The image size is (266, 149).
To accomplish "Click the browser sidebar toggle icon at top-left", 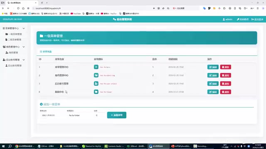I will (3, 3).
